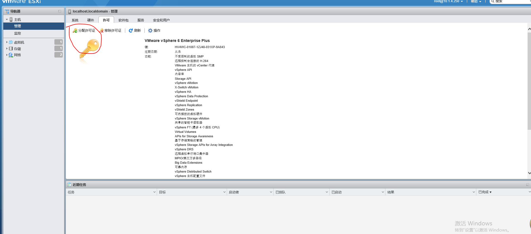Click the storage count badge 1

click(x=59, y=48)
